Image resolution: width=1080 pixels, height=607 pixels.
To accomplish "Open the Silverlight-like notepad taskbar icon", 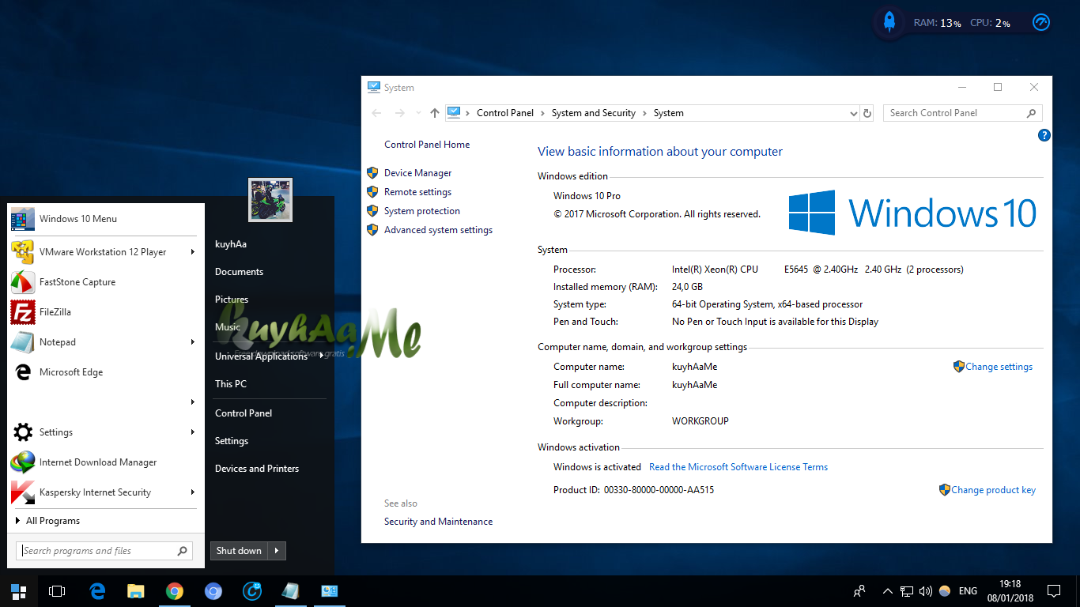I will (x=290, y=591).
